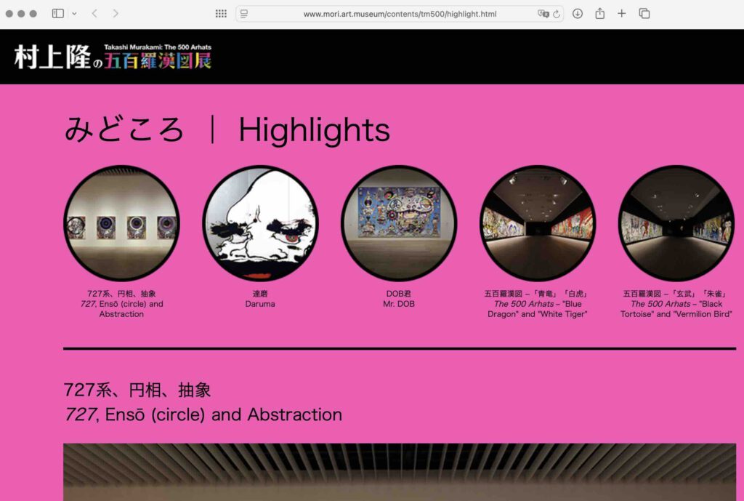
Task: Click the Takashi Murakami 500 Arhats logo
Action: tap(113, 57)
